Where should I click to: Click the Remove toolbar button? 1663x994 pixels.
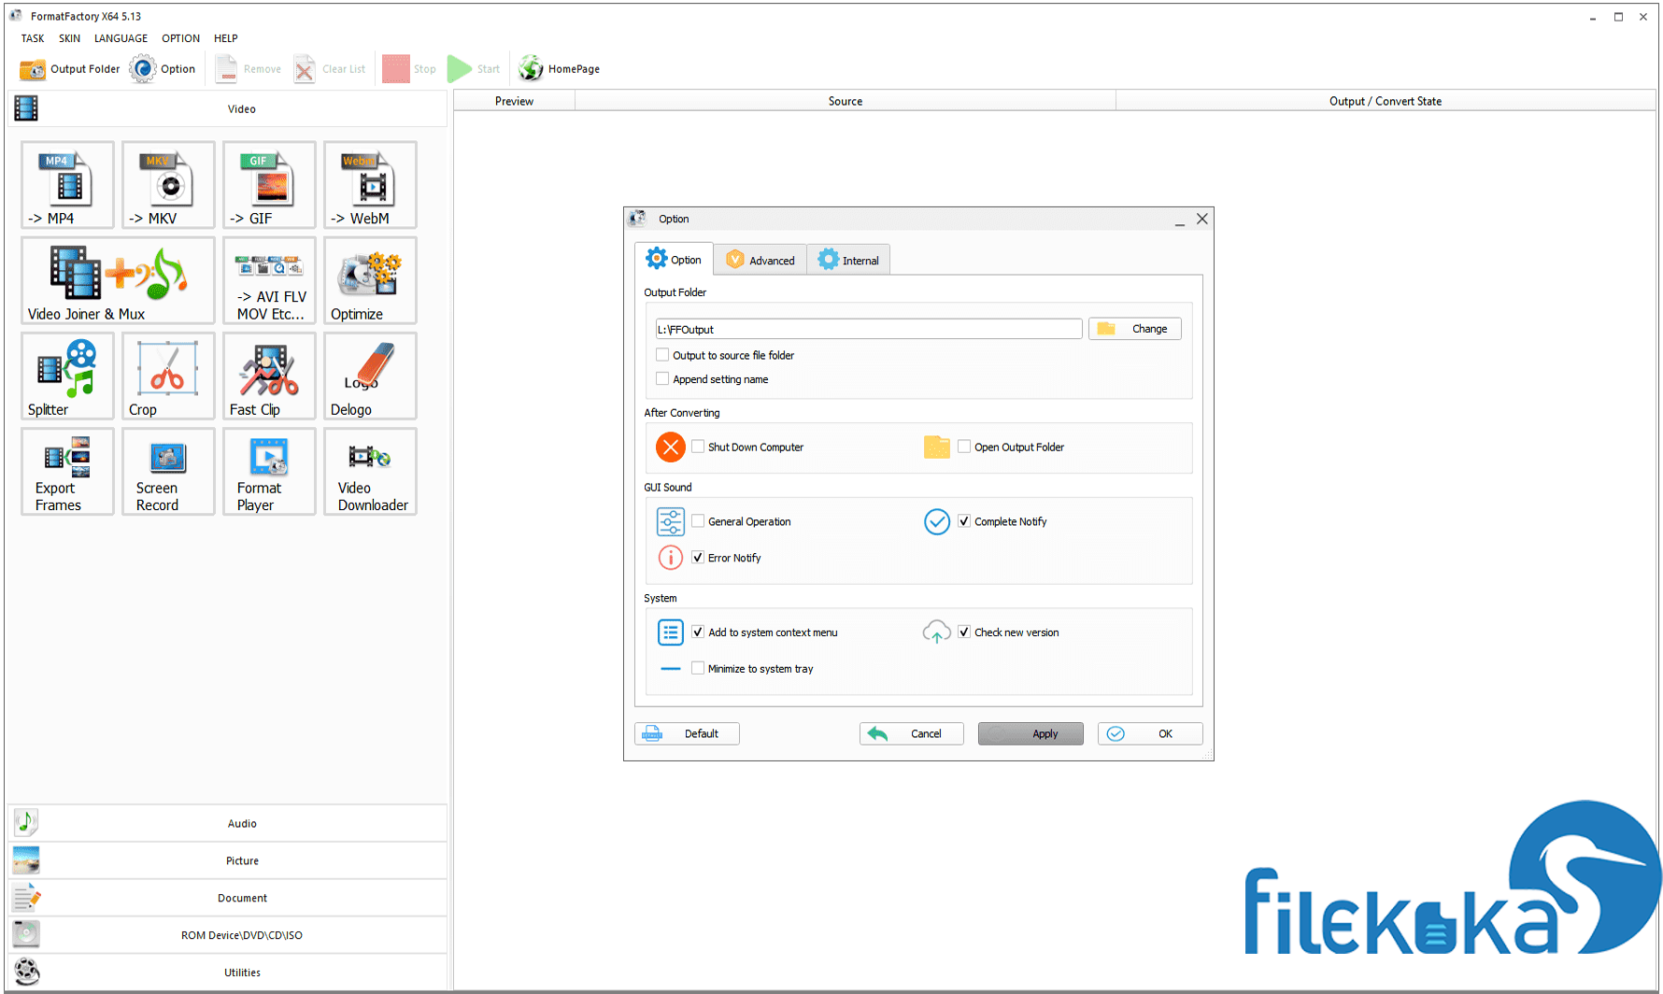[249, 69]
